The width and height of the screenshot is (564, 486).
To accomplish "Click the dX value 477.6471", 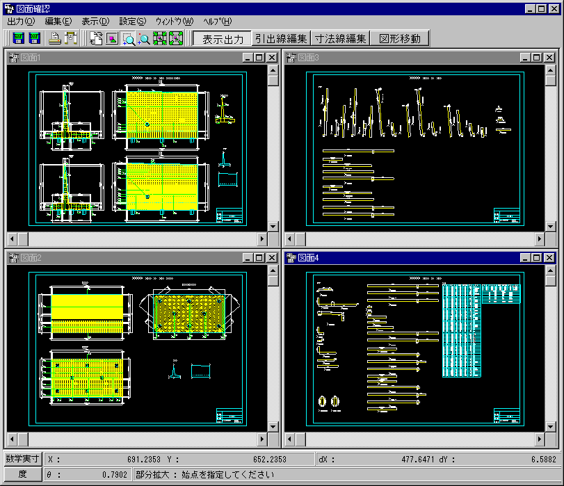I will click(x=418, y=460).
